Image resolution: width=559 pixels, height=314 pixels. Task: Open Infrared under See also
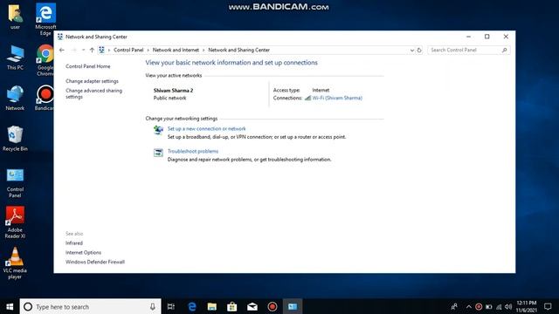pos(74,243)
